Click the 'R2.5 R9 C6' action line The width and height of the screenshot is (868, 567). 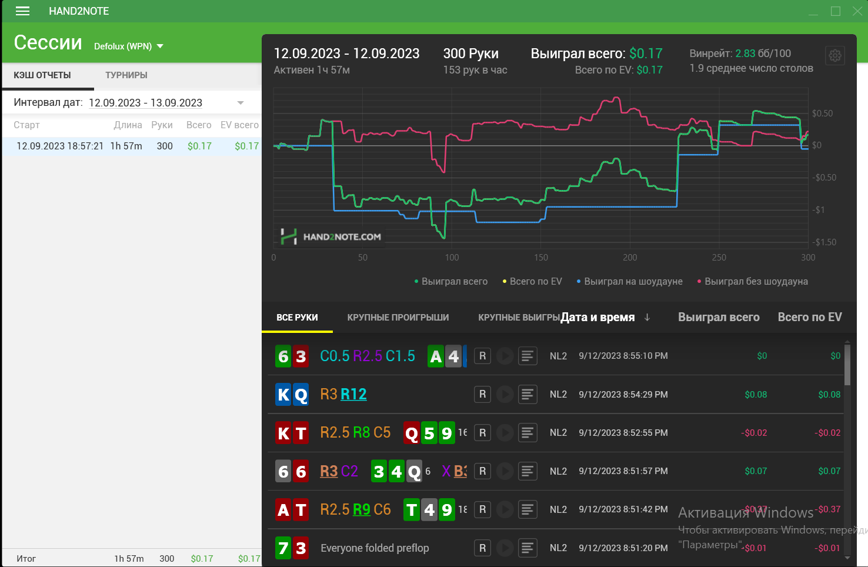click(x=355, y=509)
